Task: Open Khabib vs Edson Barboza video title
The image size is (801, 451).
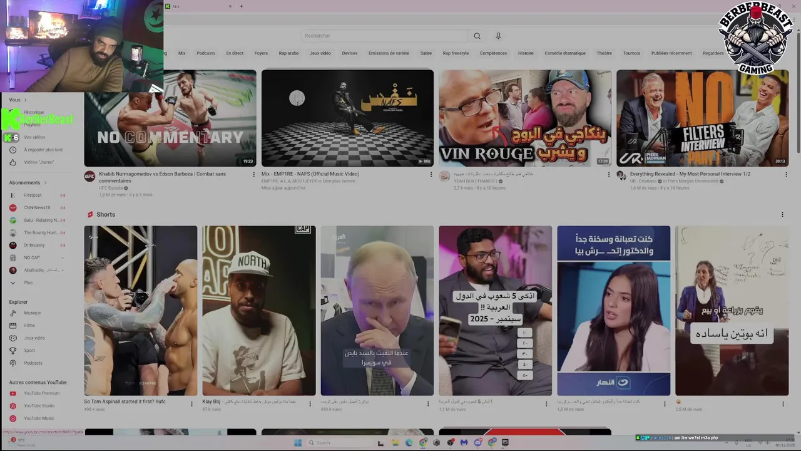Action: coord(162,177)
